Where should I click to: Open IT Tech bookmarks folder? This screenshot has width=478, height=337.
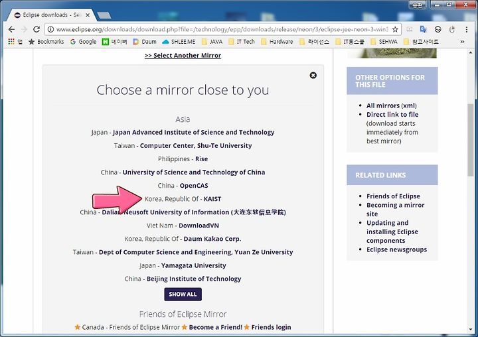click(x=242, y=41)
